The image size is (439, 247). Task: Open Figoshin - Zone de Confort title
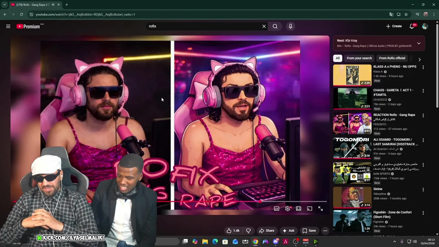(392, 214)
